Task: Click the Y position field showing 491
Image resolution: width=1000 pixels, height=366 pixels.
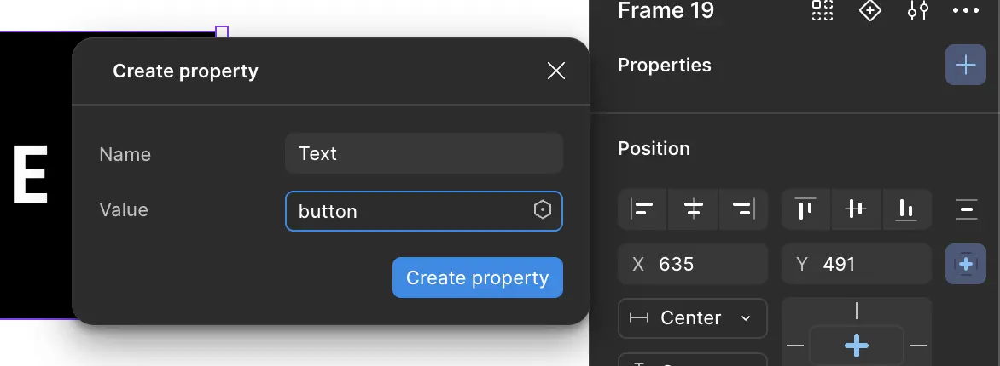Action: [856, 264]
